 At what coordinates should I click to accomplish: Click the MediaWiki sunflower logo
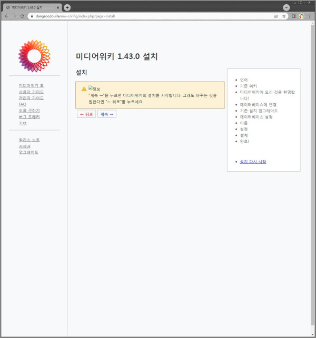point(34,56)
